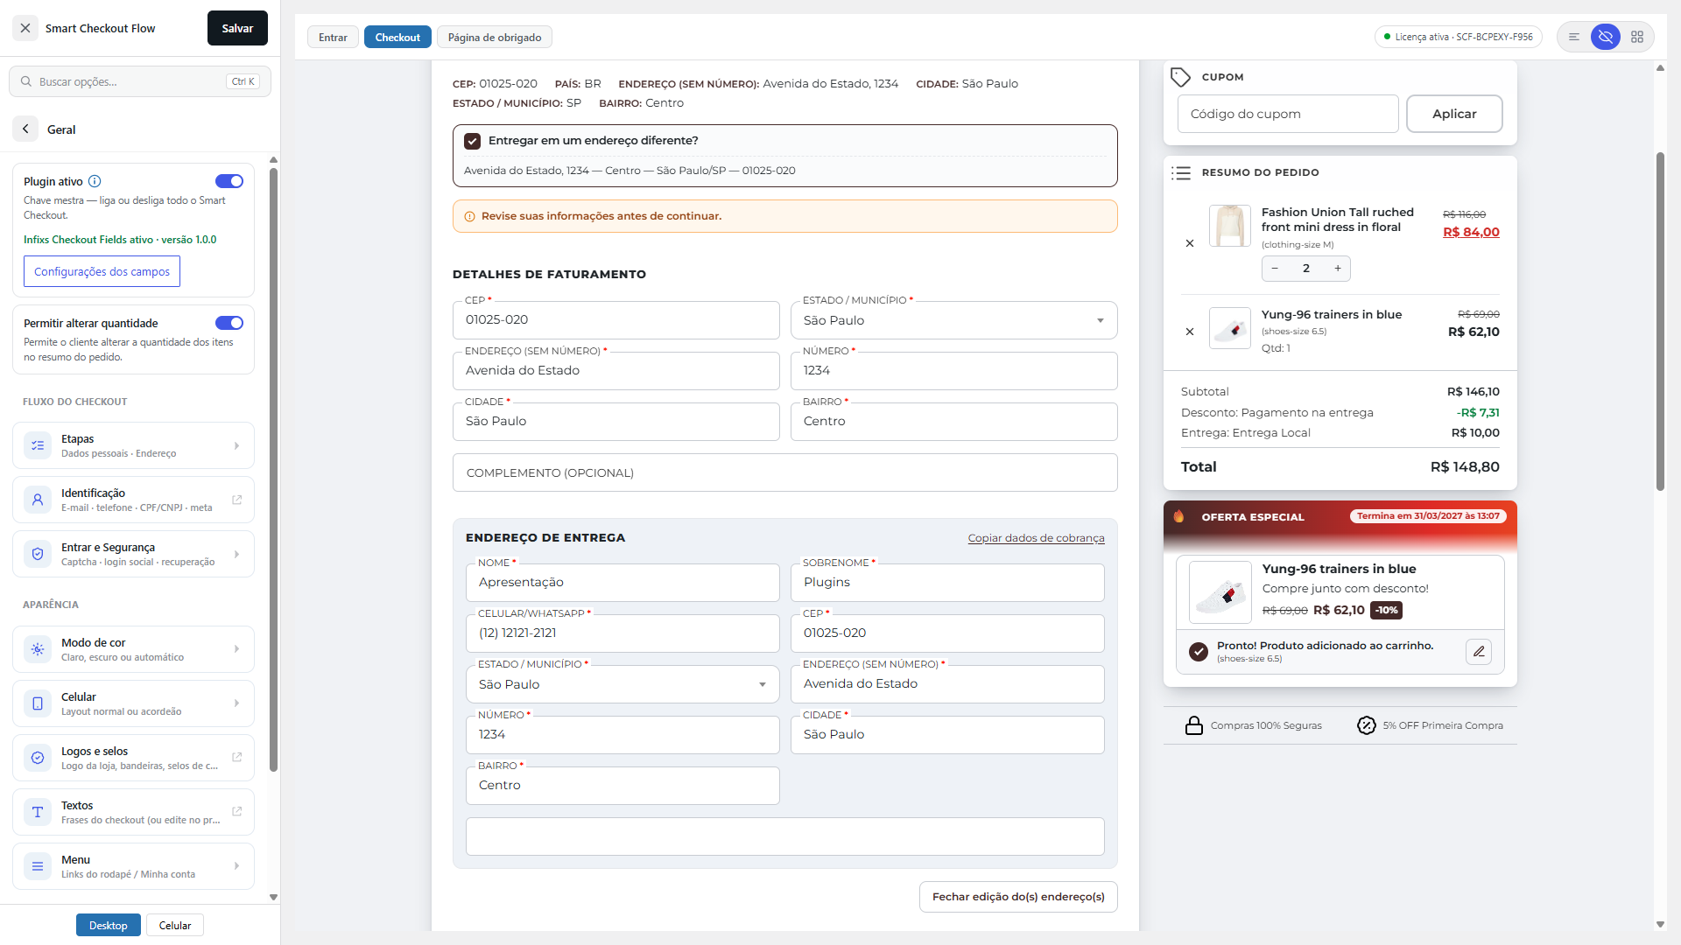Switch to the Entrar tab
Image resolution: width=1681 pixels, height=945 pixels.
333,37
